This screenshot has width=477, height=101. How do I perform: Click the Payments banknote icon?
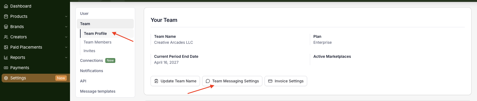coord(6,68)
